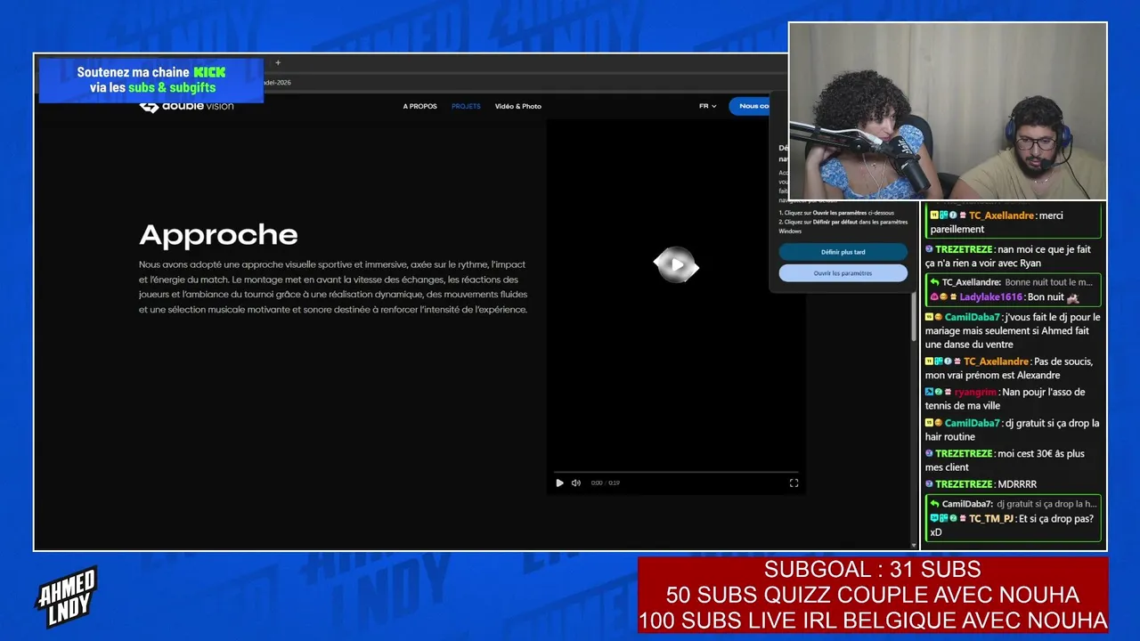The width and height of the screenshot is (1140, 641).
Task: Click the reply arrow beside quoted TC_Axellandre
Action: click(x=934, y=282)
